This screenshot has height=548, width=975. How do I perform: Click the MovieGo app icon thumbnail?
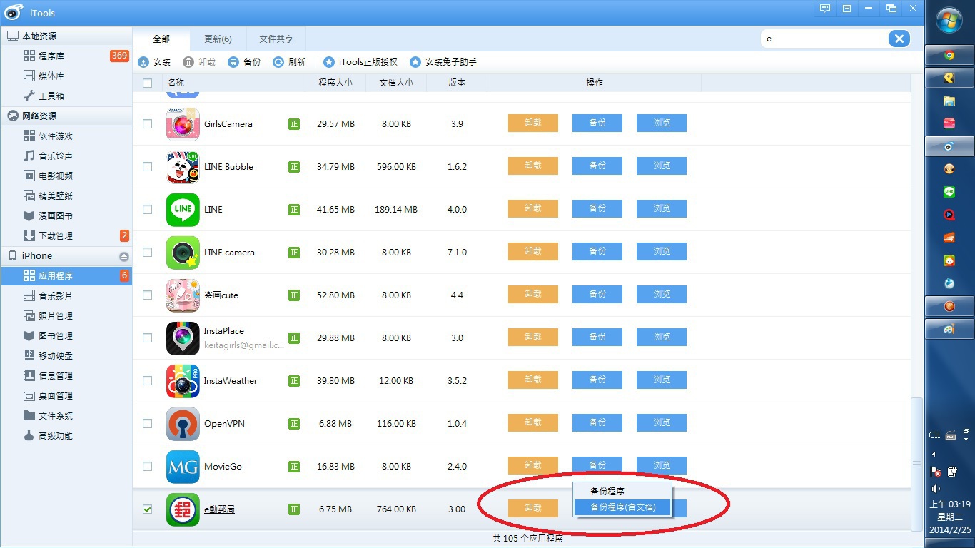point(183,466)
